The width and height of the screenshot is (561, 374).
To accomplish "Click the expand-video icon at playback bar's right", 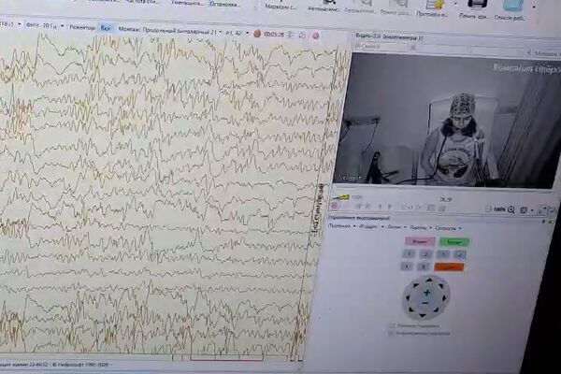I will [542, 210].
